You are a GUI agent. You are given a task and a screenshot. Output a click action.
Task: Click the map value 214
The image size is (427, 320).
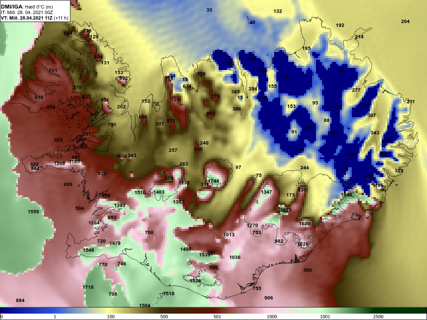pos(359,37)
